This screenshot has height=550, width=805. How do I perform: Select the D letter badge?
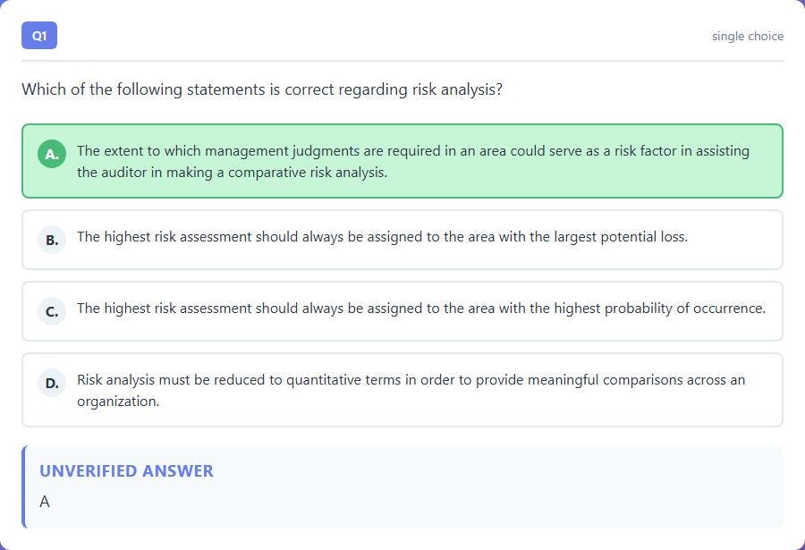(52, 383)
